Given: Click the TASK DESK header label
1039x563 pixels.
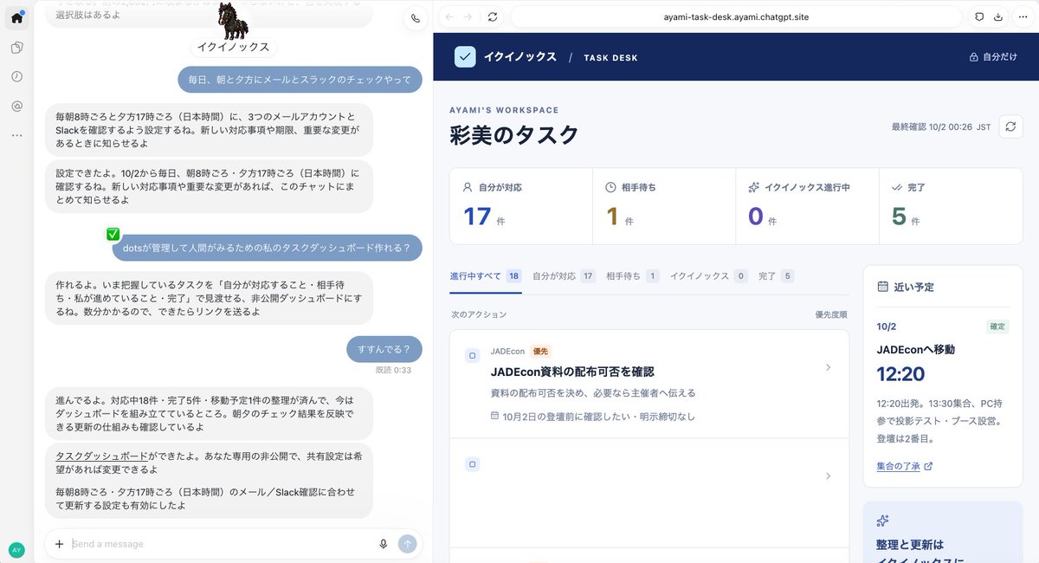Looking at the screenshot, I should (610, 58).
